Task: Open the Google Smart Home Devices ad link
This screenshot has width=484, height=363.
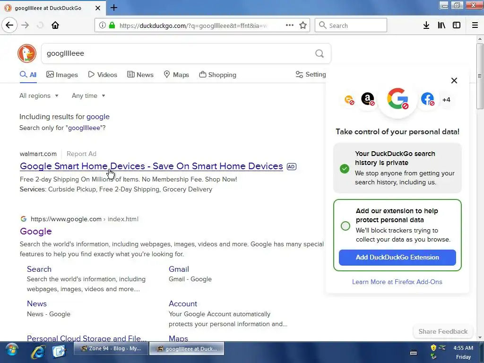Action: (x=151, y=166)
